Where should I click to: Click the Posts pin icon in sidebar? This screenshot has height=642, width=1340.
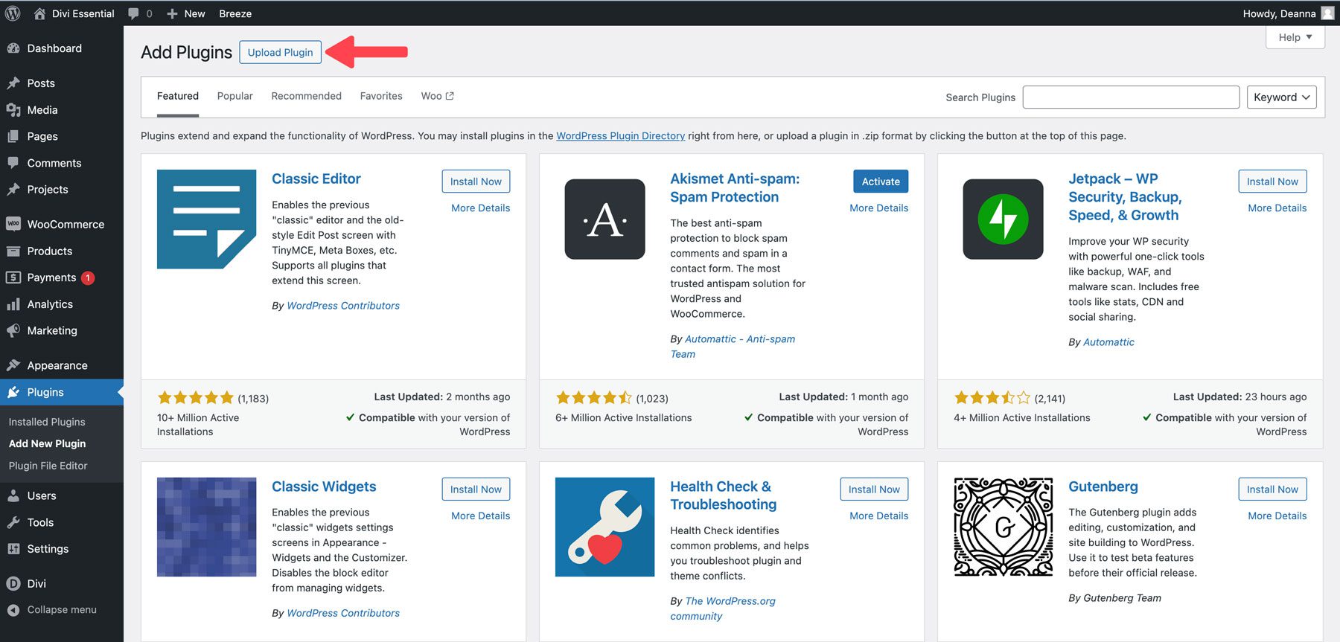(x=13, y=83)
